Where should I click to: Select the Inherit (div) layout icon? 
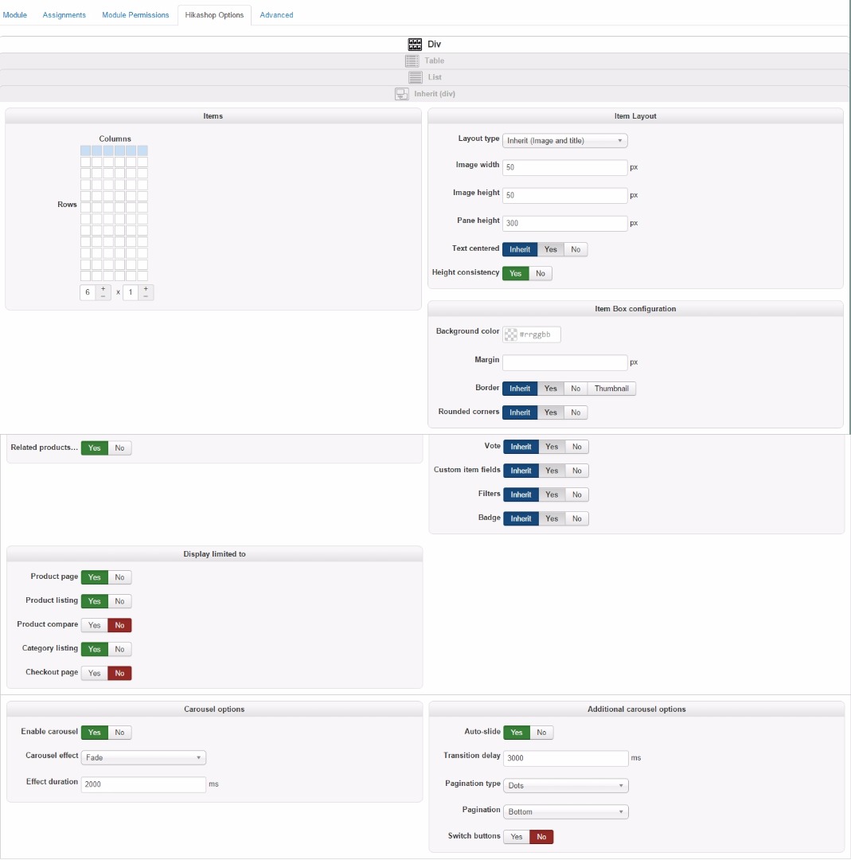(402, 94)
